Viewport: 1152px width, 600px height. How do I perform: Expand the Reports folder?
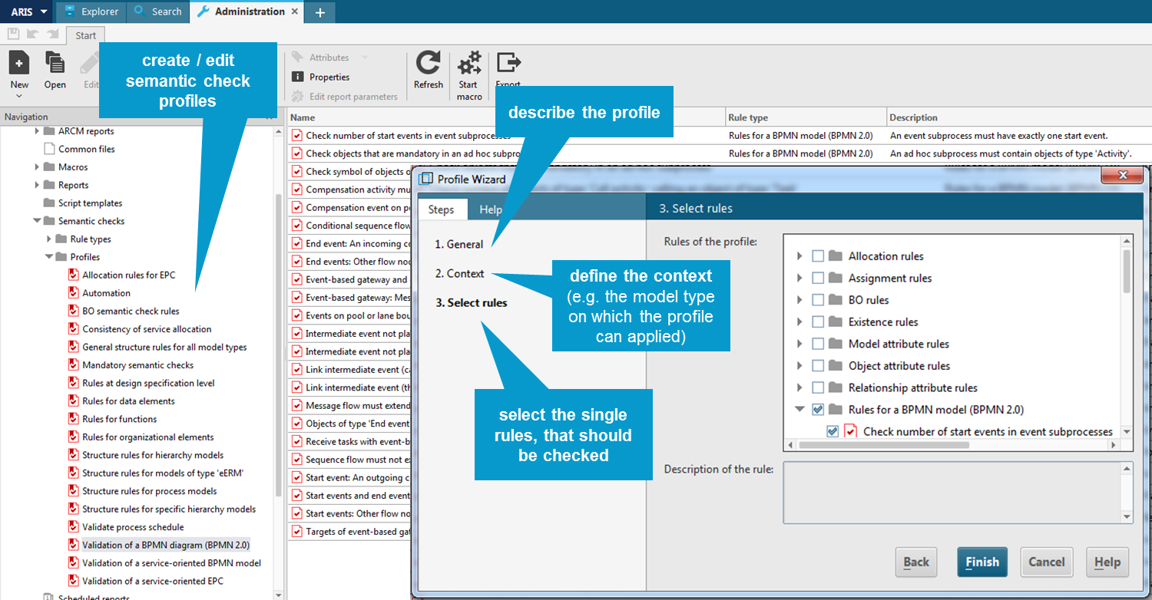[x=37, y=185]
